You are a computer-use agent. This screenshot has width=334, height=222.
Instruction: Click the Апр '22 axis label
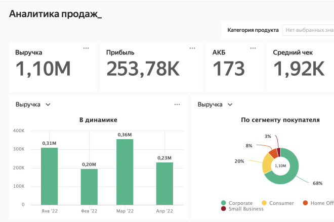pos(164,211)
